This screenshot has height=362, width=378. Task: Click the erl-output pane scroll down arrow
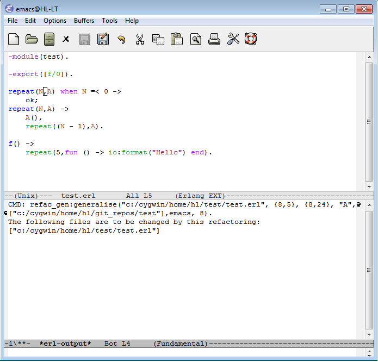click(369, 334)
